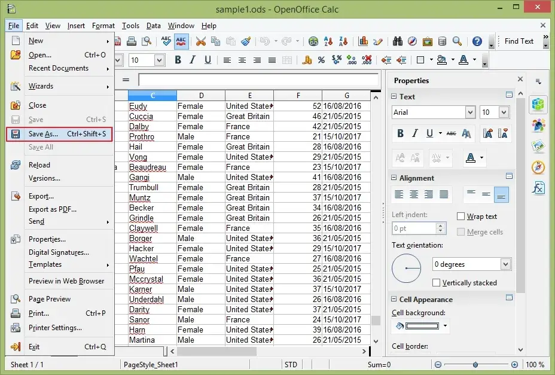The width and height of the screenshot is (555, 375).
Task: Click the text orientation dial
Action: point(406,268)
